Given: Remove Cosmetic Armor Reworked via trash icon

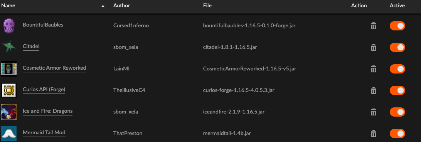Looking at the screenshot, I should tap(373, 69).
